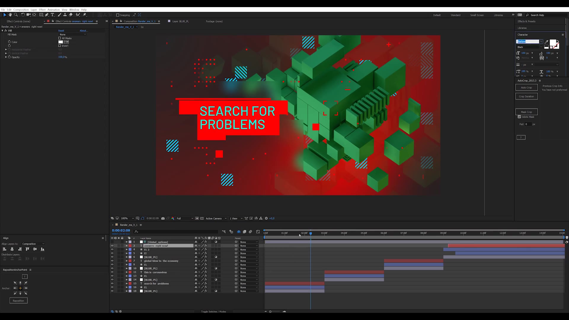This screenshot has width=569, height=320.
Task: Click the reset exposure icon in viewer
Action: (266, 218)
